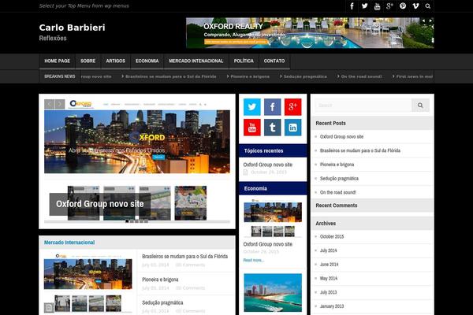Click the red YouTube social tile
Image resolution: width=473 pixels, height=315 pixels.
[x=252, y=128]
